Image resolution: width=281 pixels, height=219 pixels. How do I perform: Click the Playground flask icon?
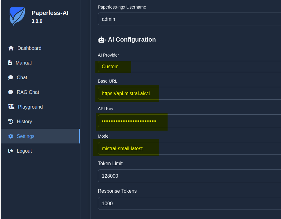[11, 107]
